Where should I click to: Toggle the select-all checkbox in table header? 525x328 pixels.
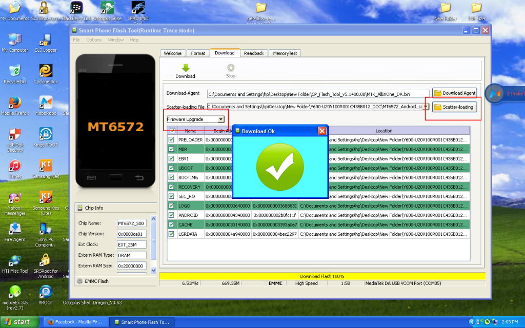(x=172, y=131)
